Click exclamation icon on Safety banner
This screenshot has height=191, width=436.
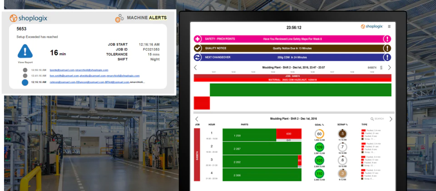click(387, 39)
